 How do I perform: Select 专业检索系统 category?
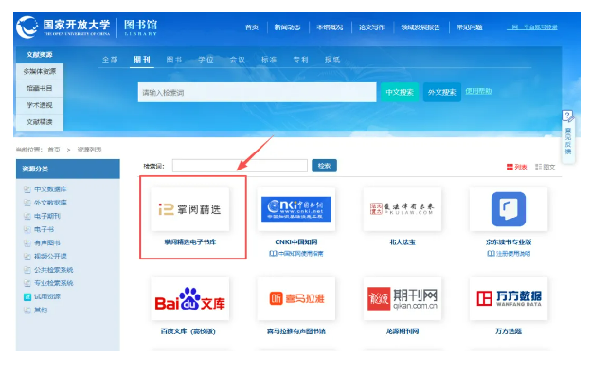(x=54, y=283)
